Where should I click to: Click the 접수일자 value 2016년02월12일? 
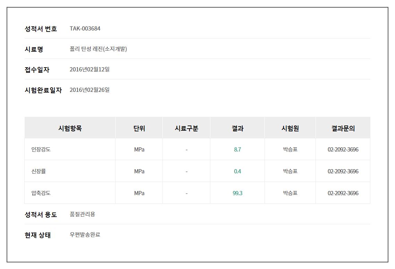pyautogui.click(x=90, y=69)
